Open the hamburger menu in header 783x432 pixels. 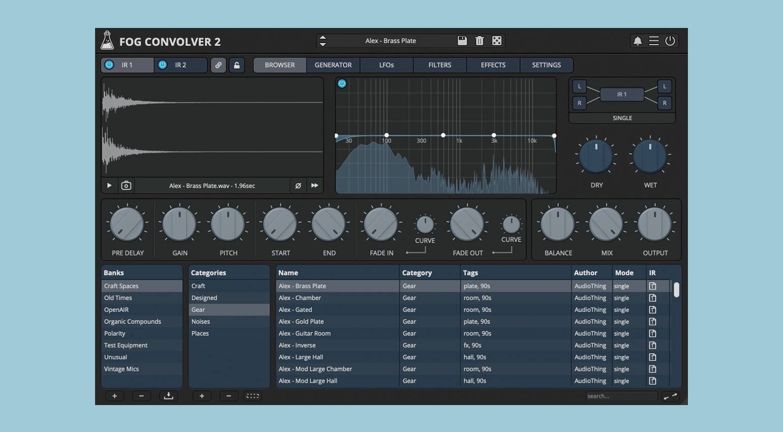tap(654, 41)
